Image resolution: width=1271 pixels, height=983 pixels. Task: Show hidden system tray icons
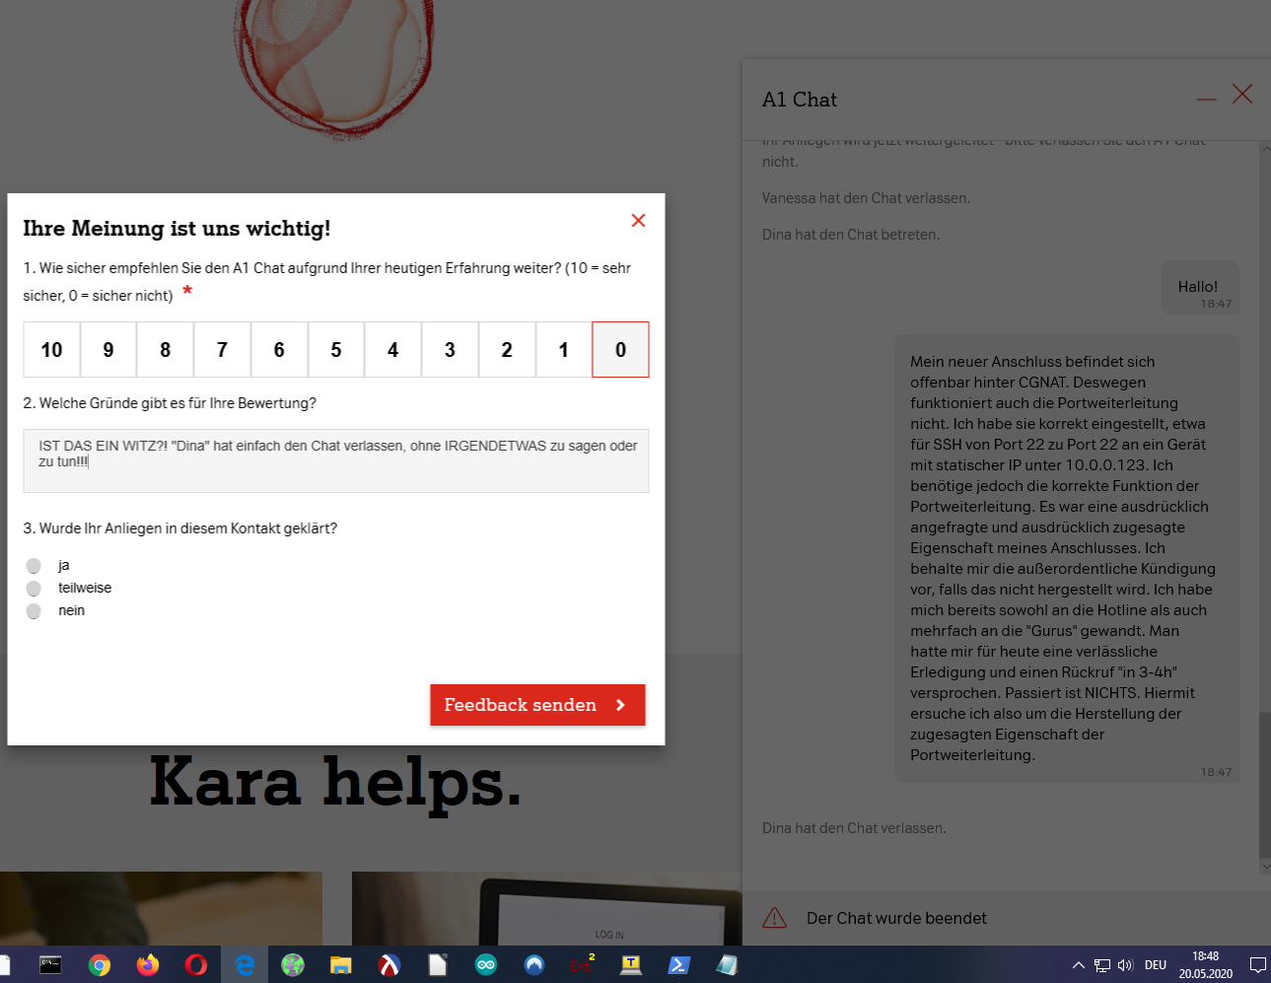(x=1078, y=965)
